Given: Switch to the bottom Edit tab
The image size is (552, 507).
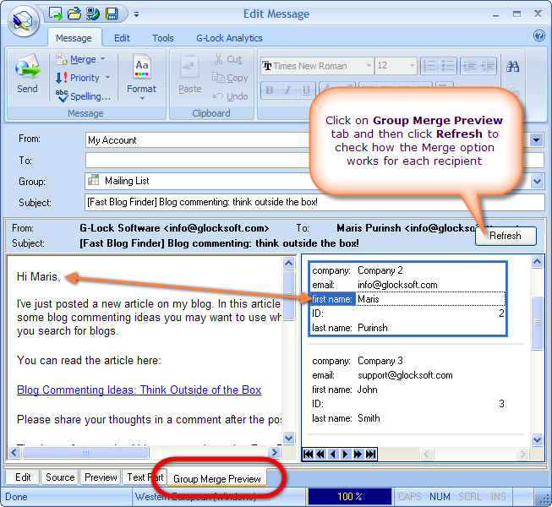Looking at the screenshot, I should [23, 477].
